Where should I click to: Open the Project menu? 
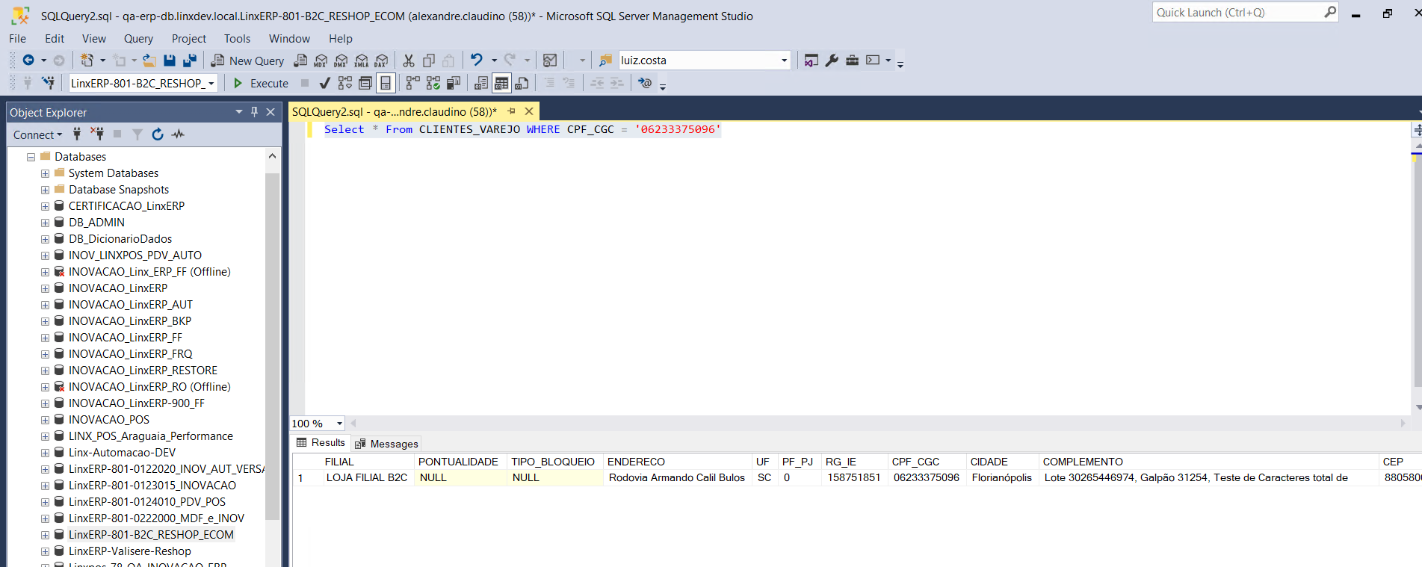click(x=188, y=39)
